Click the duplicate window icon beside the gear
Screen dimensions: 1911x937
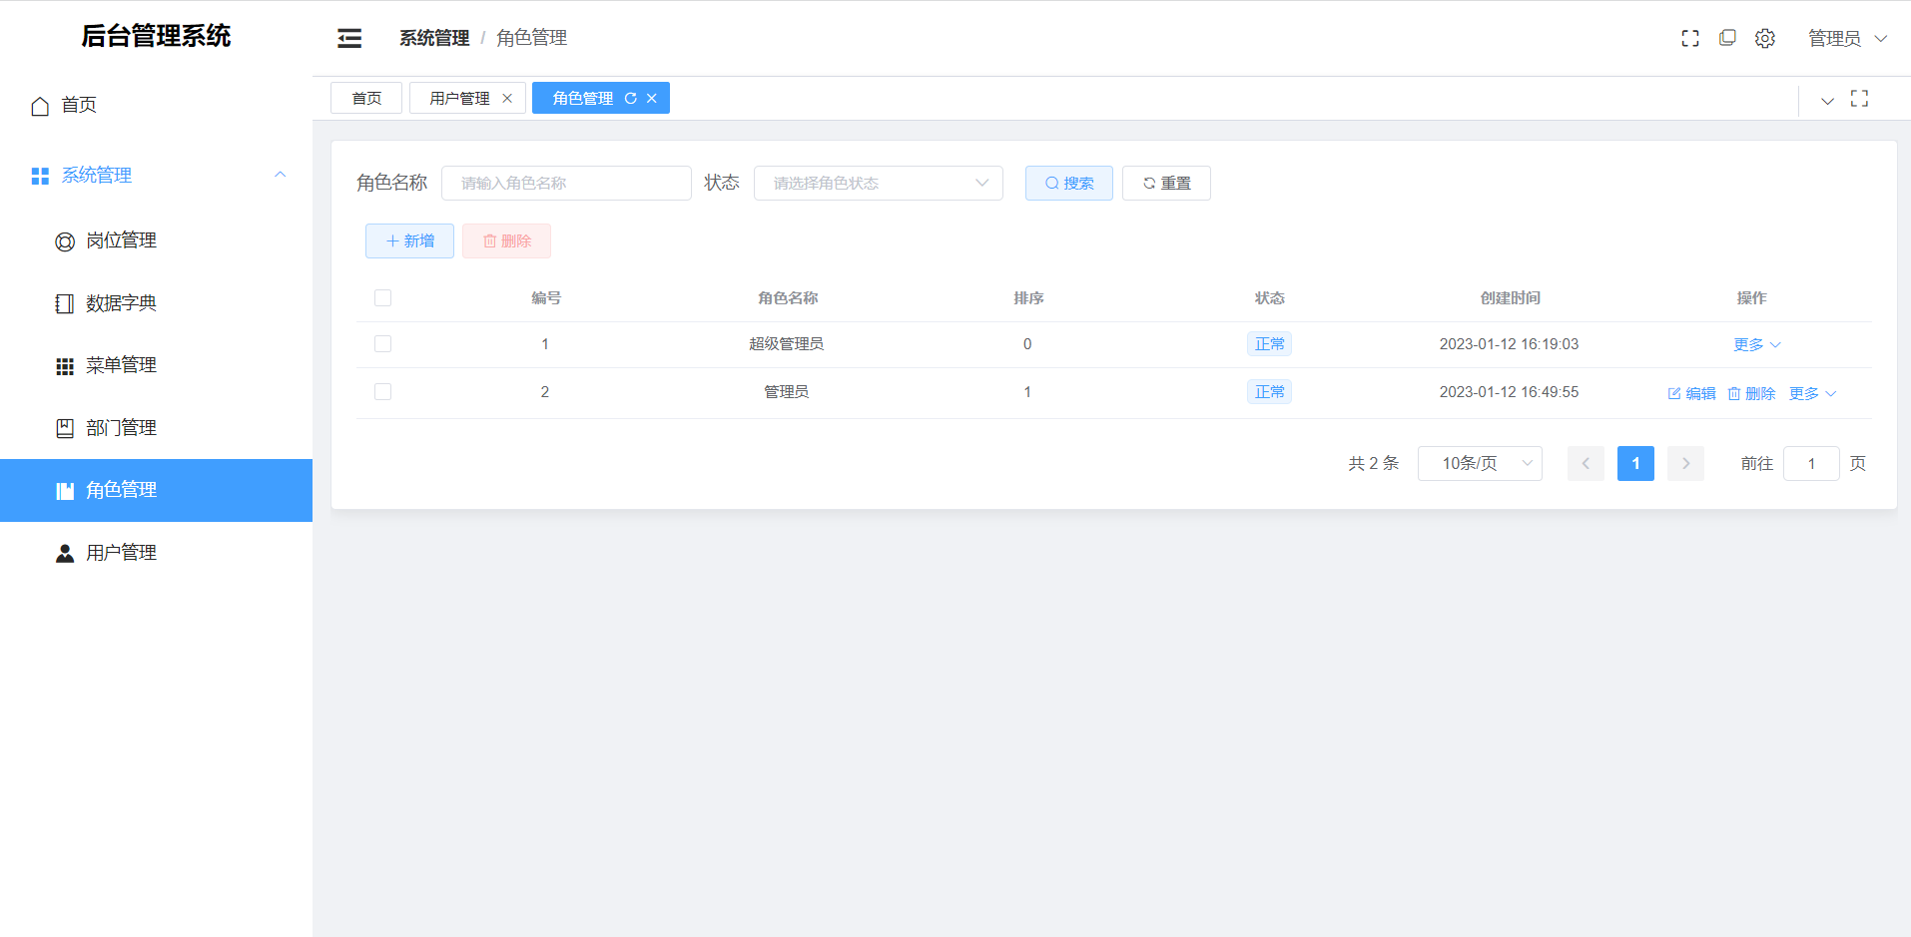pyautogui.click(x=1727, y=38)
